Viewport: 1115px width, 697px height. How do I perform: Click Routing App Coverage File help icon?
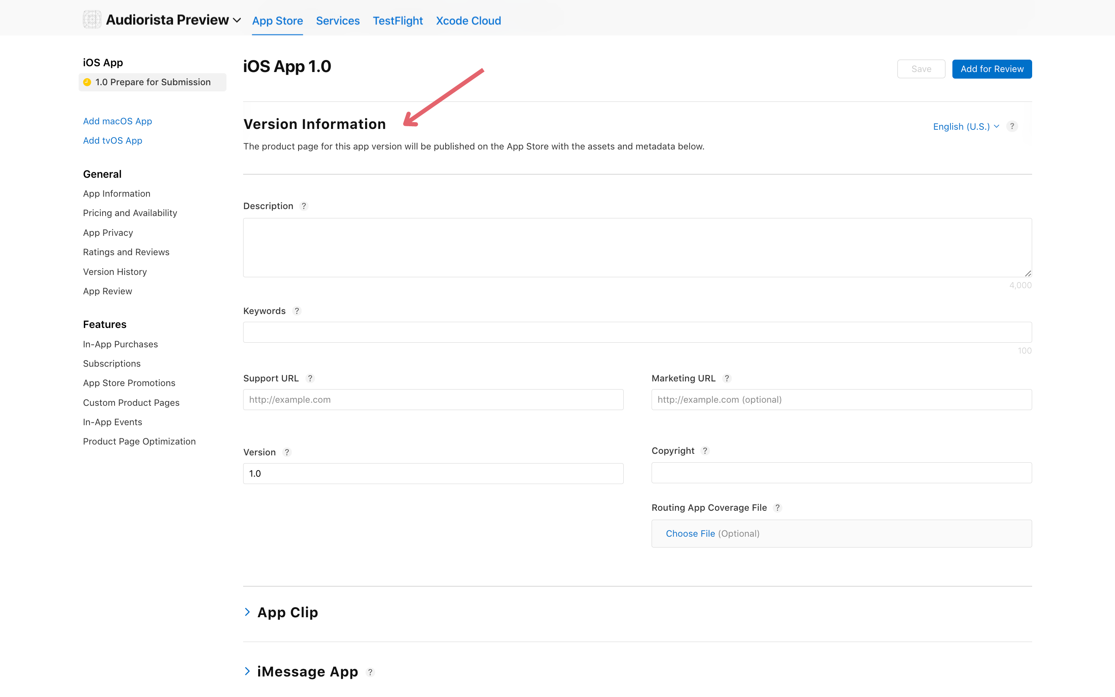777,508
